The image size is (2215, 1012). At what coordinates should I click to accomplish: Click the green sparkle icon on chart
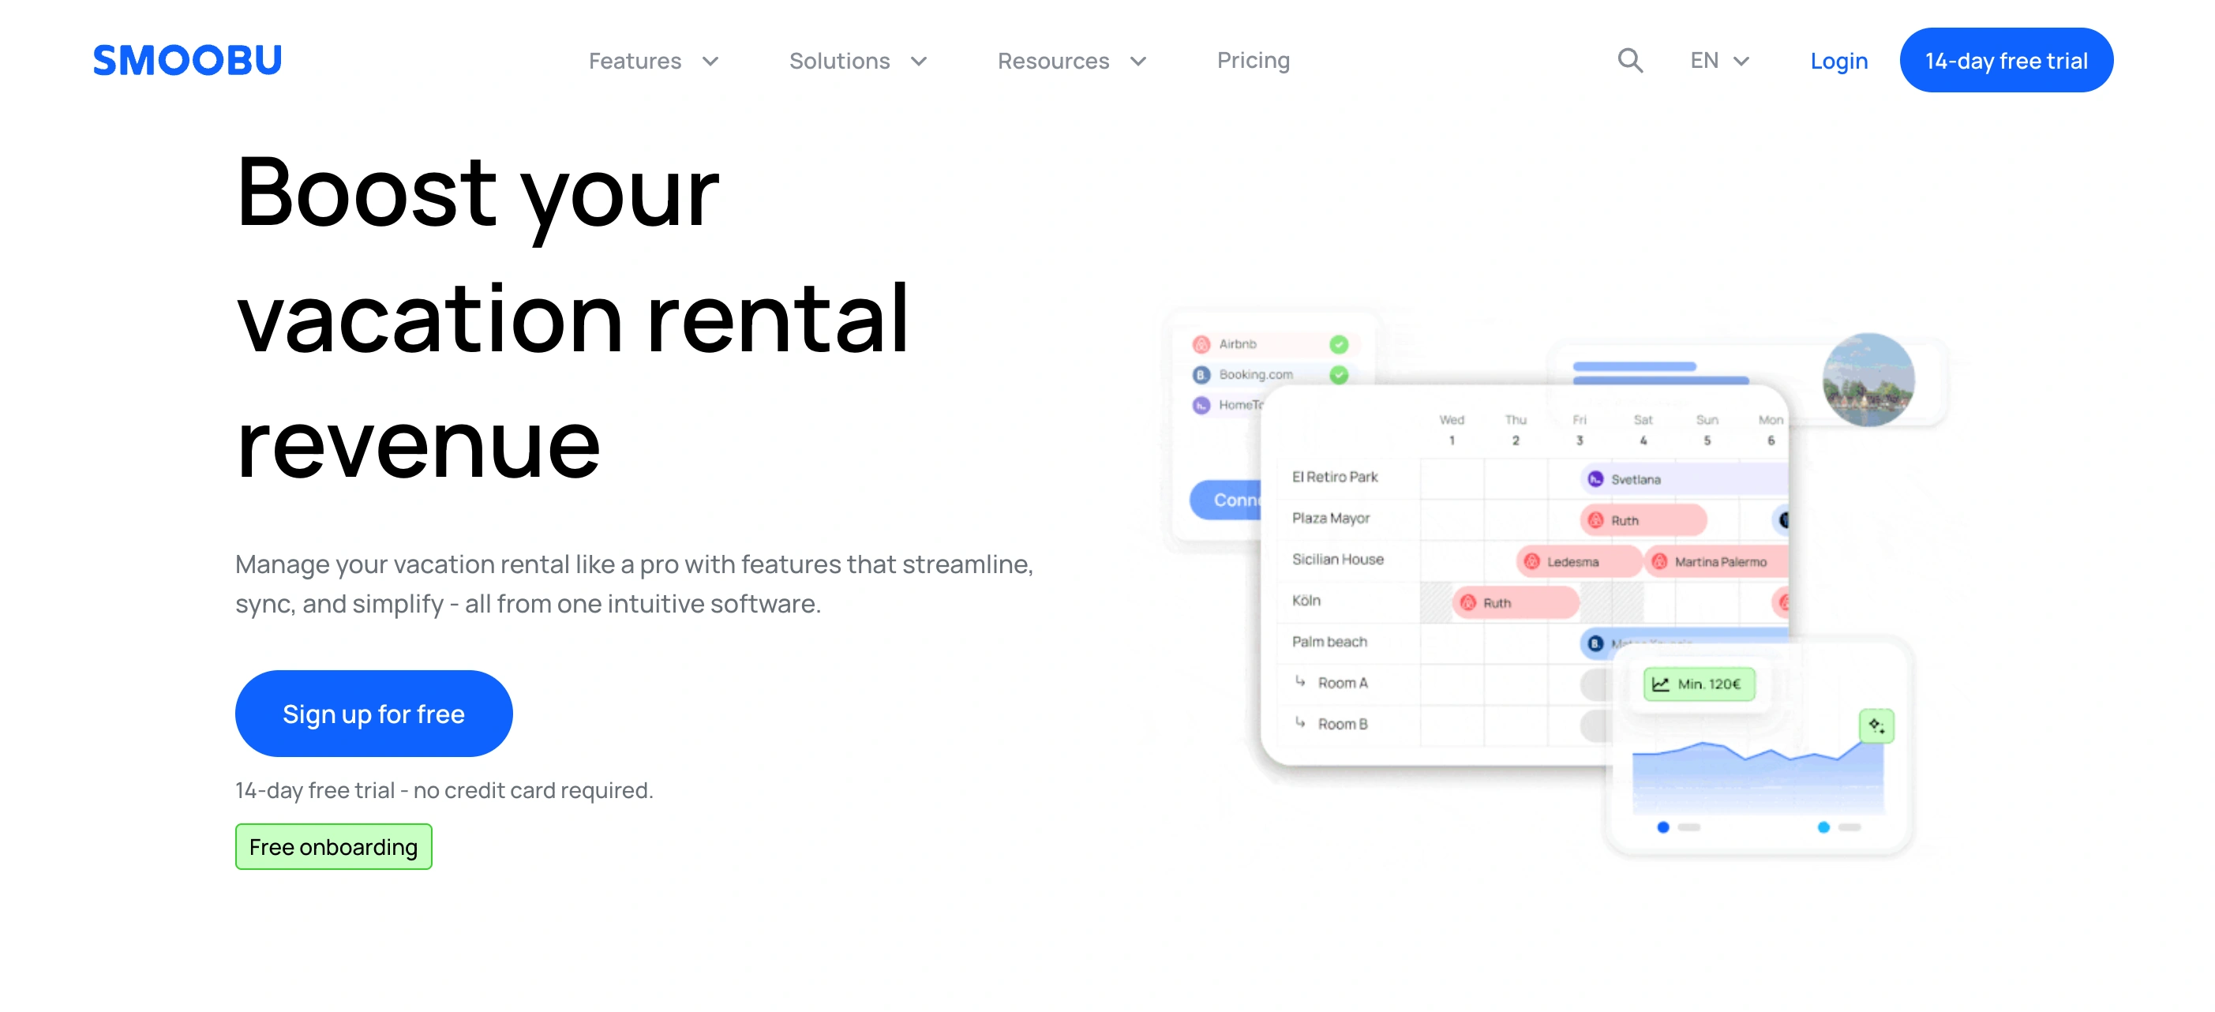(x=1876, y=725)
